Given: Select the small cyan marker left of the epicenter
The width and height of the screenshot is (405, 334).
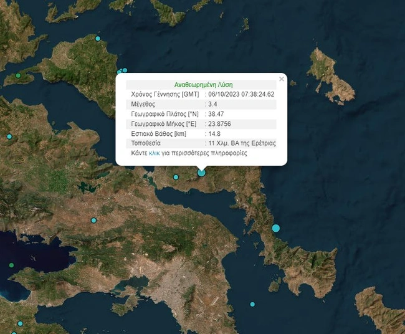Looking at the screenshot, I should (177, 177).
